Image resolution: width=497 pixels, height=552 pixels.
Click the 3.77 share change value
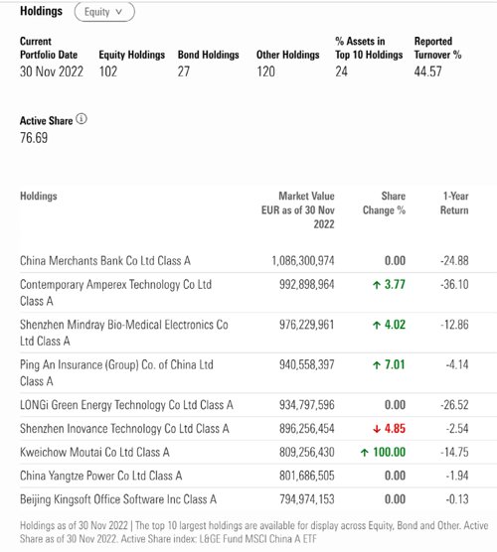(x=389, y=285)
